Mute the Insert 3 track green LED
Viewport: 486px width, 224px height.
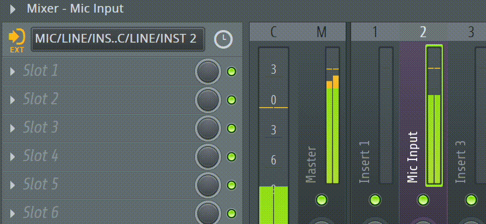pos(471,199)
